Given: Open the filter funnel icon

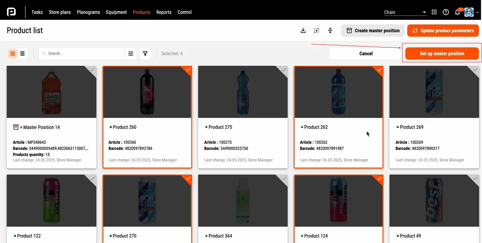Looking at the screenshot, I should pyautogui.click(x=145, y=54).
